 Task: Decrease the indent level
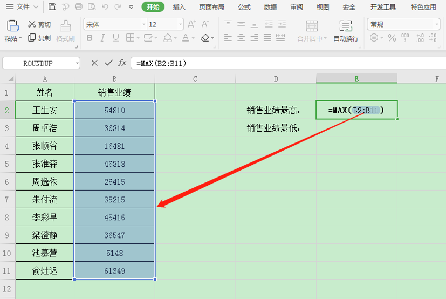(x=269, y=24)
